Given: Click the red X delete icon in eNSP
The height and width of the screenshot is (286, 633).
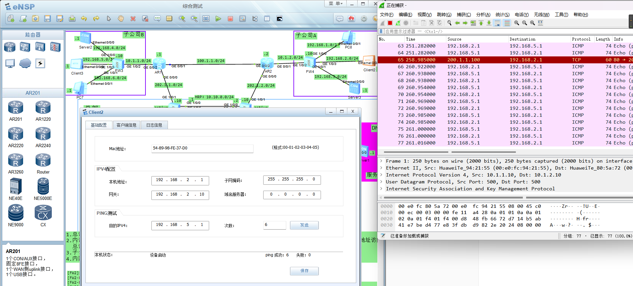Looking at the screenshot, I should pos(133,19).
